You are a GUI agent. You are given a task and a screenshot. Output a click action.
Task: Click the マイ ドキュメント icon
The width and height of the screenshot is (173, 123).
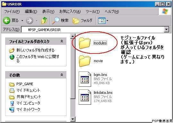coord(12,91)
